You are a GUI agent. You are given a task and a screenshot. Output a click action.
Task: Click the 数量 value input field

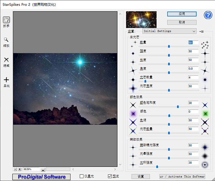point(193,42)
